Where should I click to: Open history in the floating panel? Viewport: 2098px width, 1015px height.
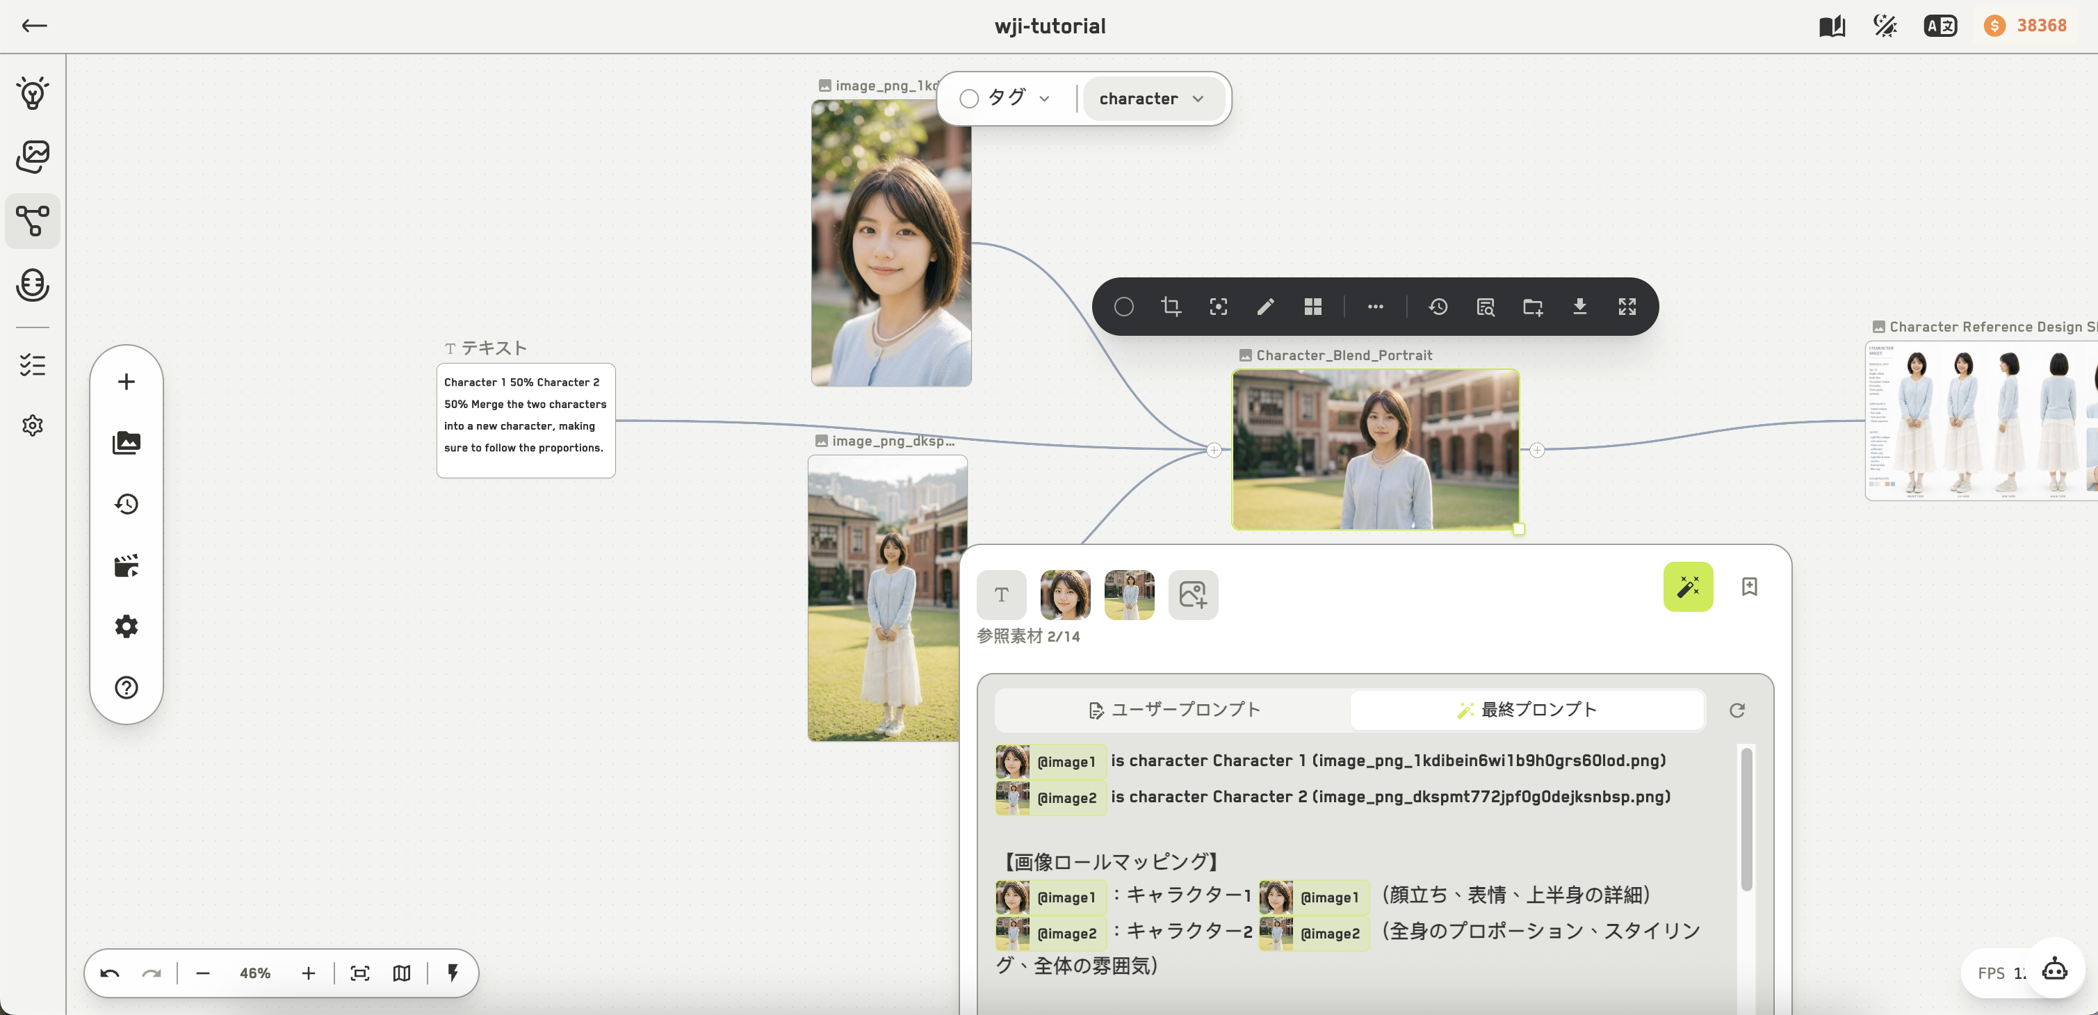click(127, 504)
